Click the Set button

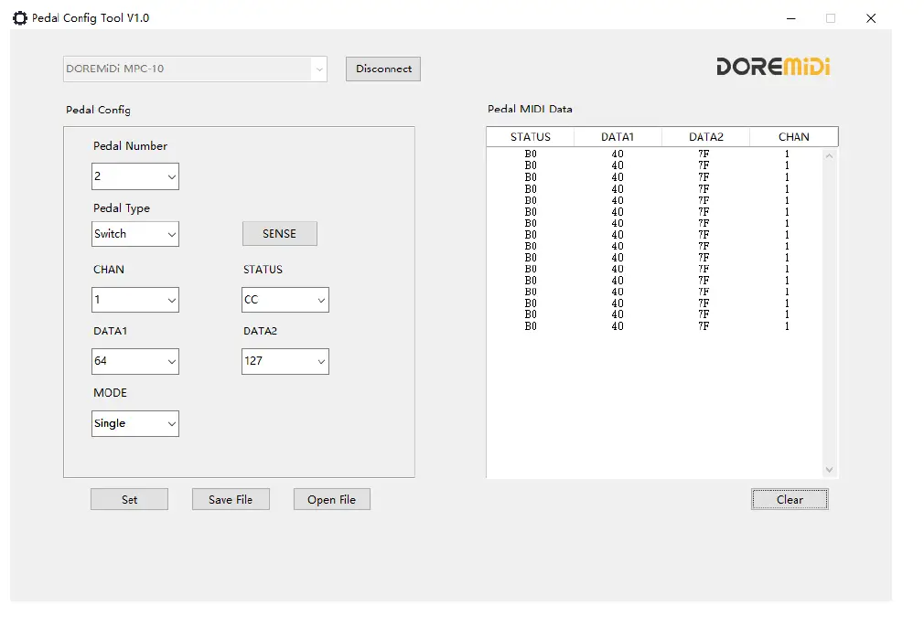pyautogui.click(x=129, y=499)
